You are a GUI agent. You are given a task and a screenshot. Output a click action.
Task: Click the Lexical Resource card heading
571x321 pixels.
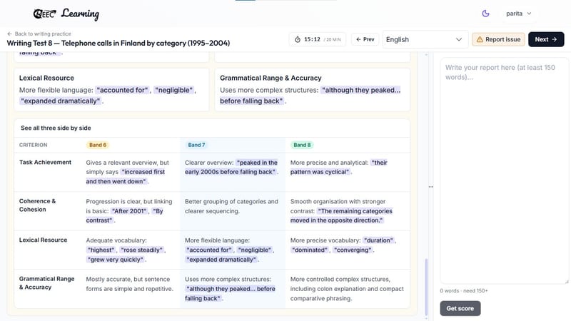(x=46, y=78)
